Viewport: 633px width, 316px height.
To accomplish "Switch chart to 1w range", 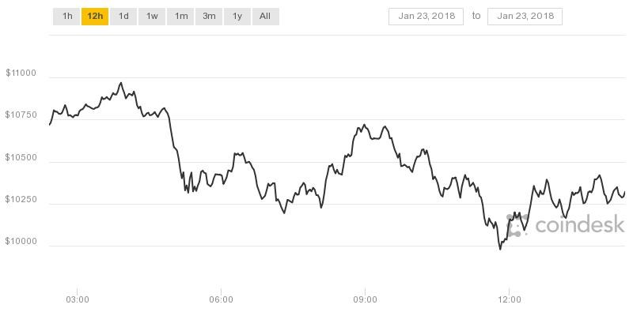I will [x=152, y=16].
